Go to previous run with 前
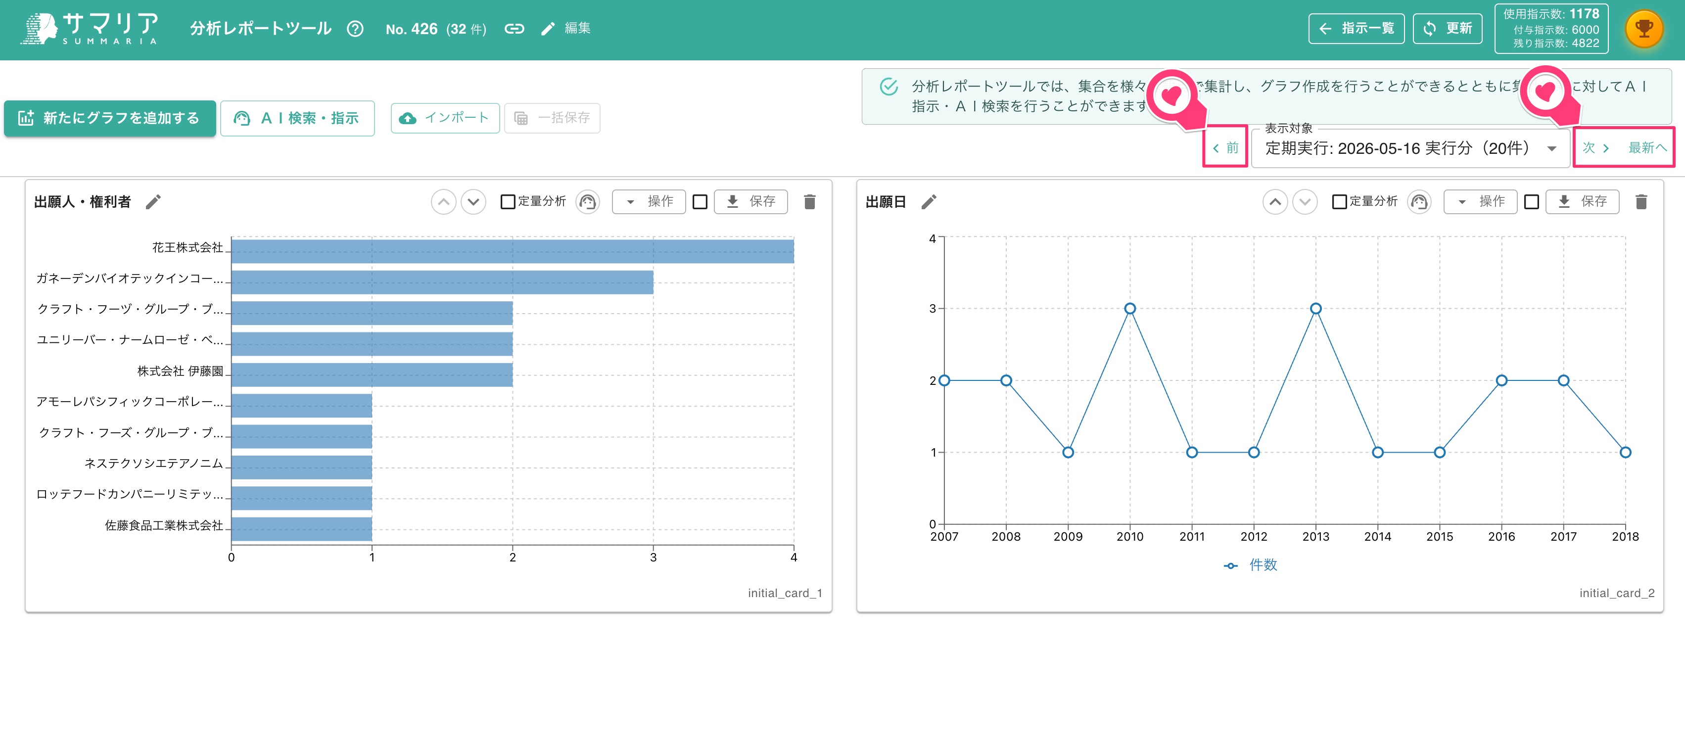The image size is (1685, 744). (1226, 148)
